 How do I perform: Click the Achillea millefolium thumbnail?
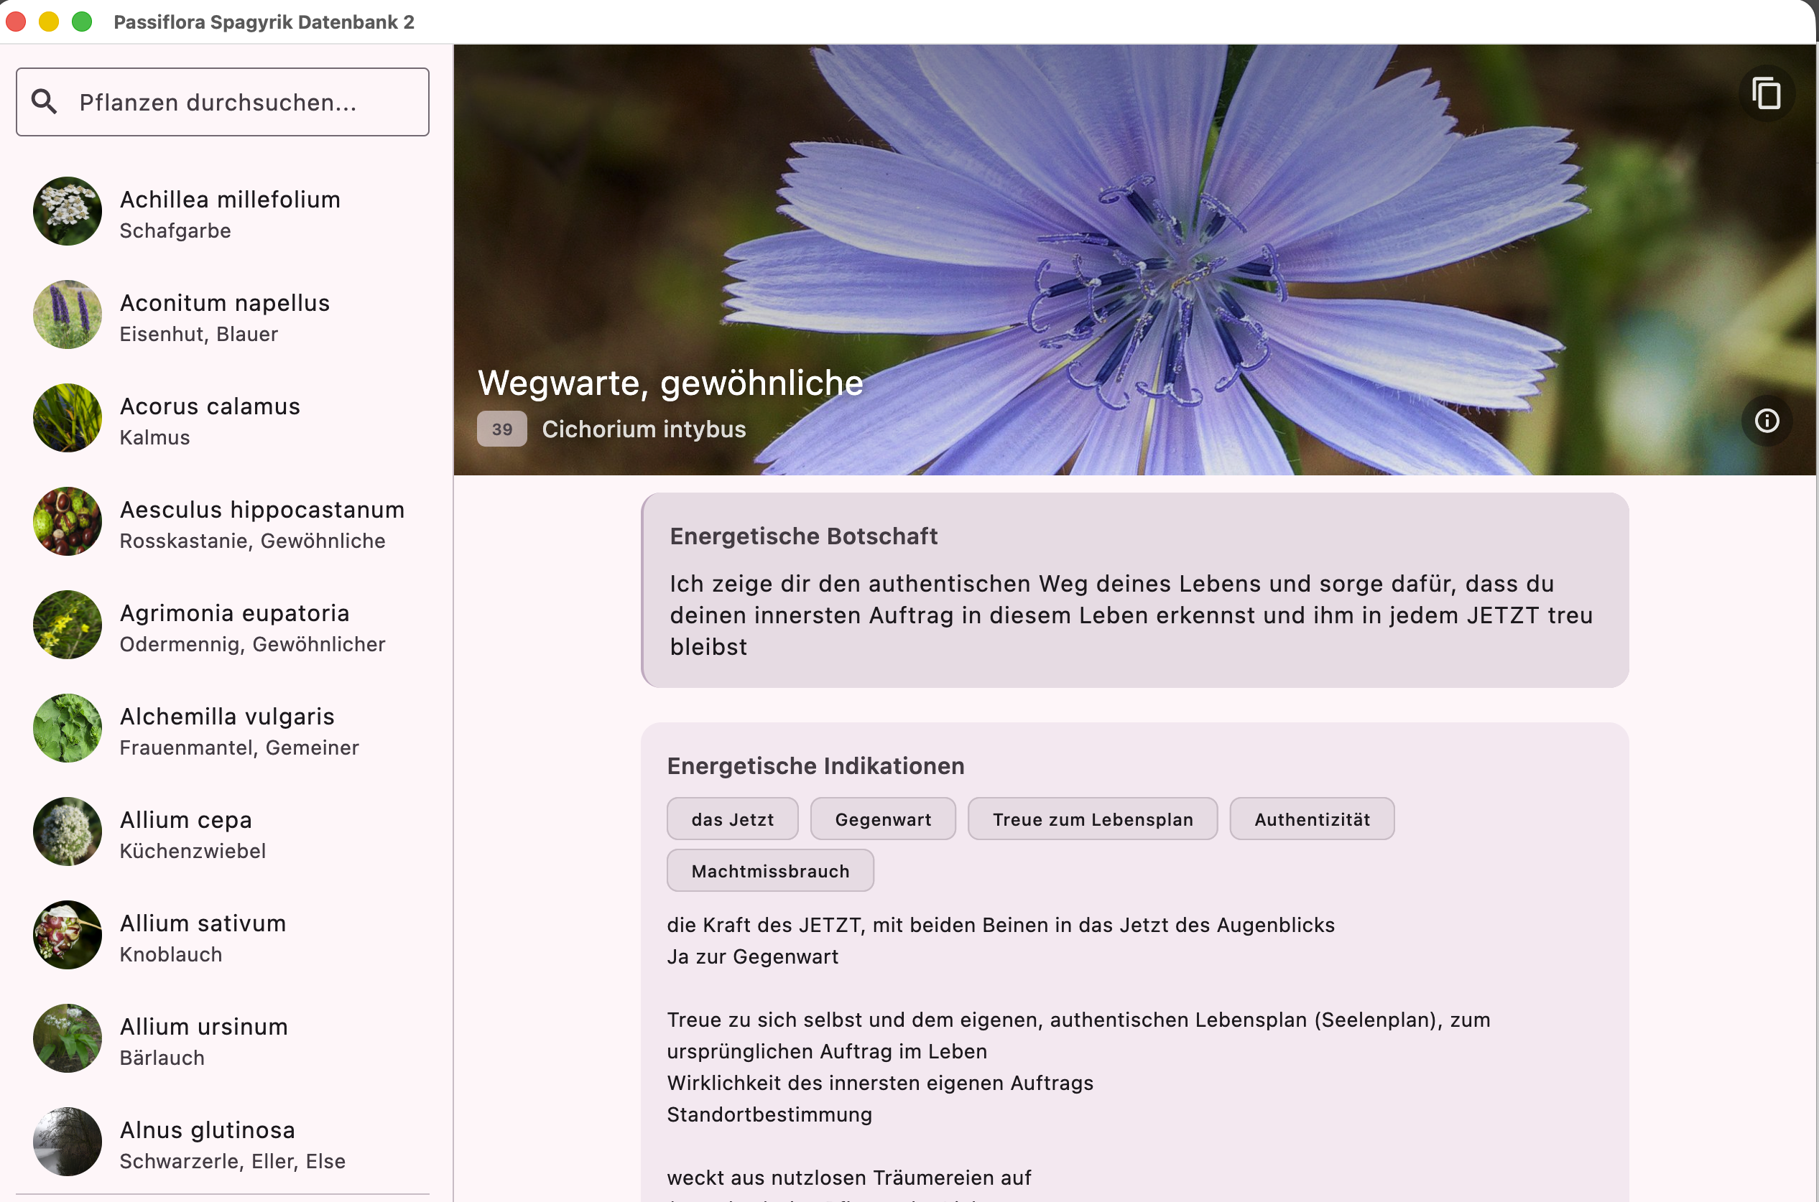coord(68,212)
